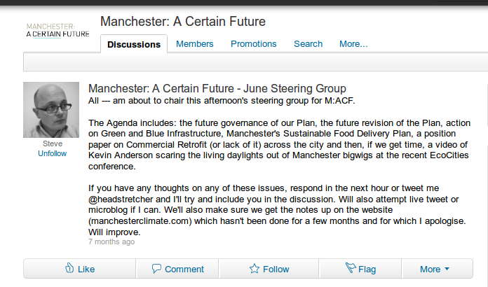This screenshot has width=488, height=287.
Task: Expand the More dropdown in action bar
Action: coord(435,269)
